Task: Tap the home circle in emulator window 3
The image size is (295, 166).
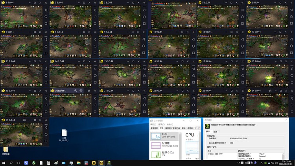Action: pos(144,17)
